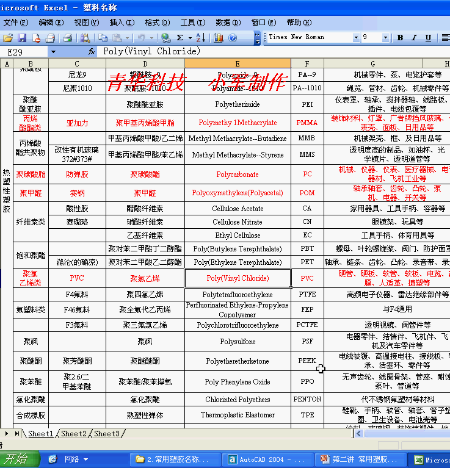Open the 网络 taskbar dropdown arrow
Viewport: 450px width, 468px height.
(x=85, y=459)
